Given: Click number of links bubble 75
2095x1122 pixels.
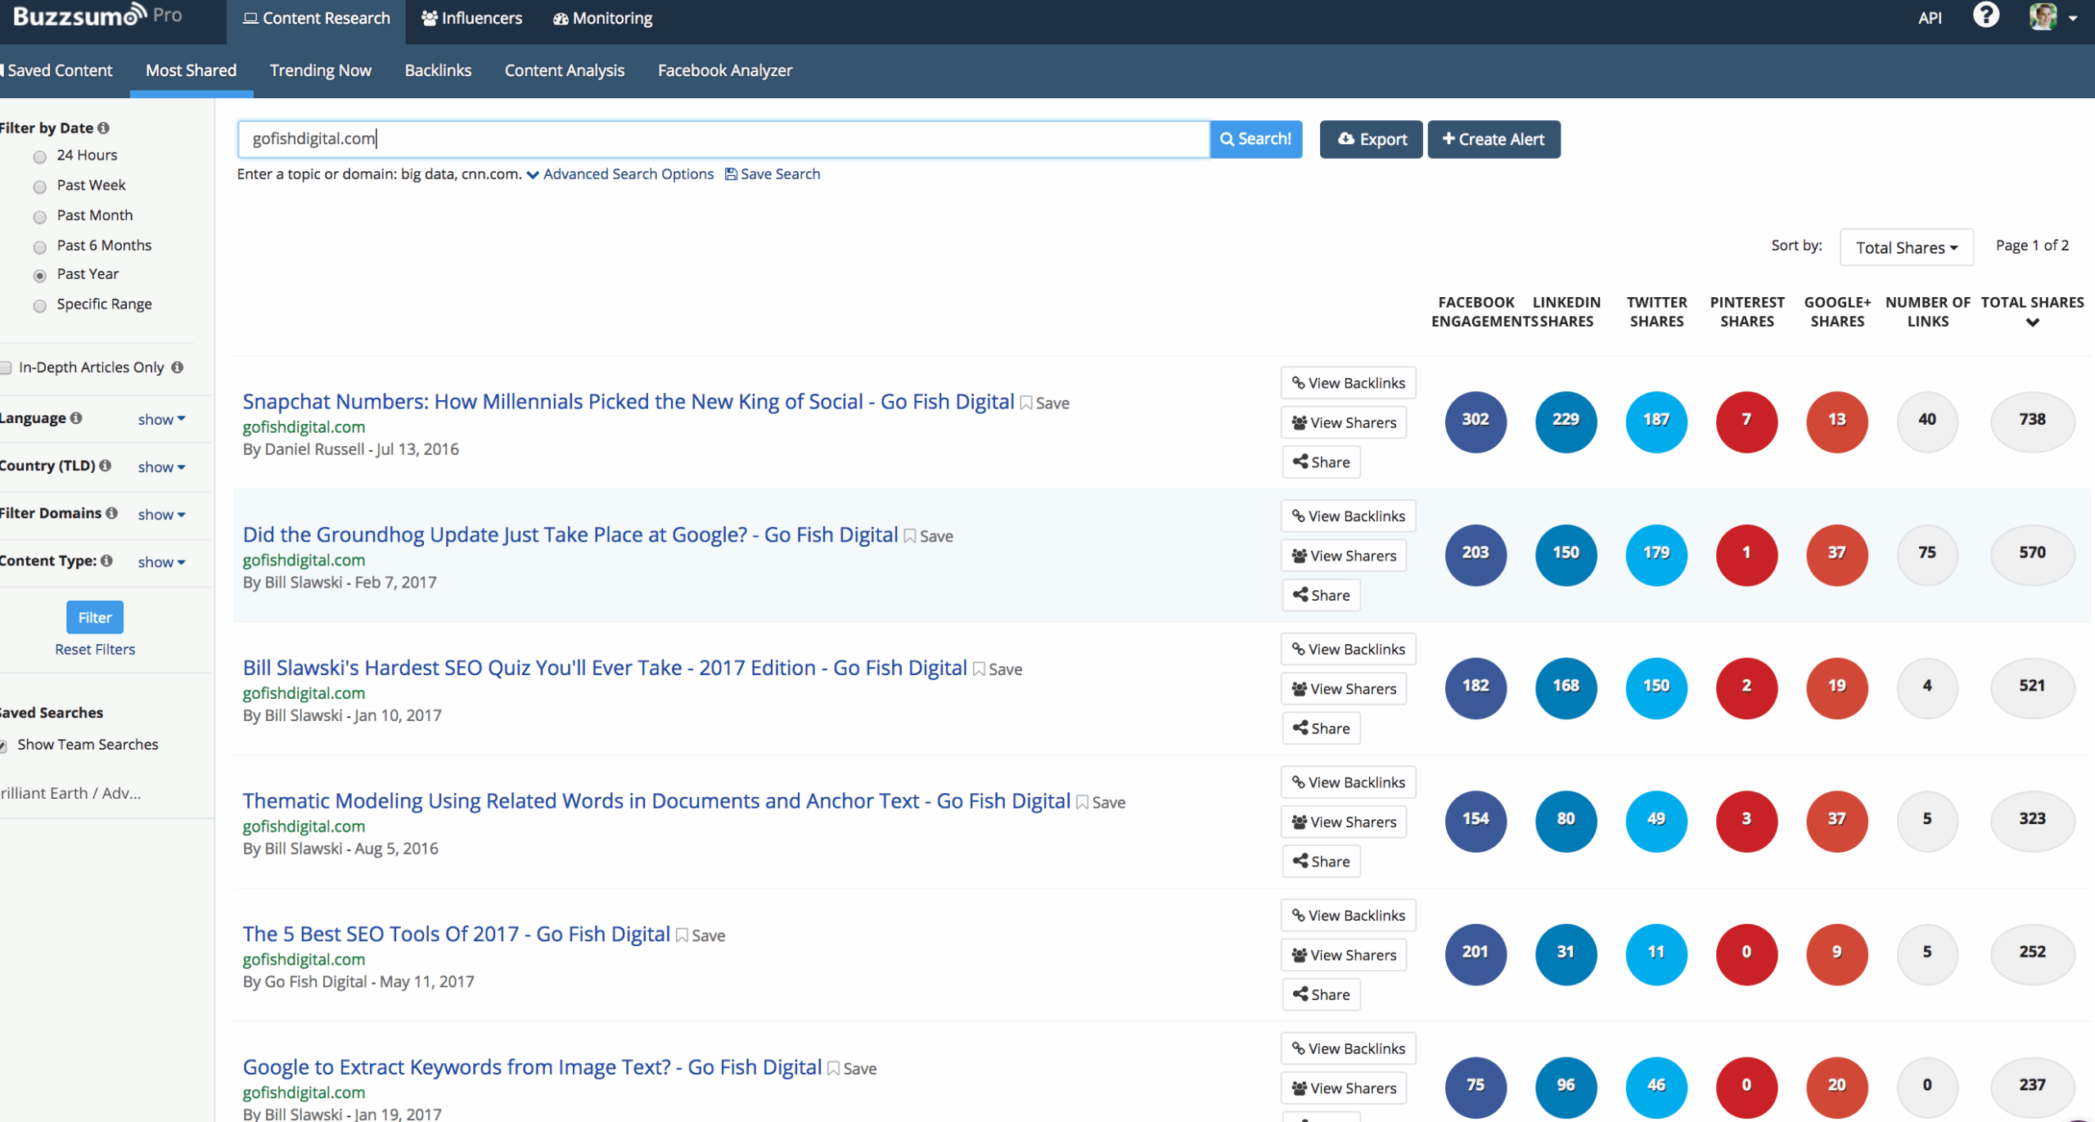Looking at the screenshot, I should coord(1927,554).
